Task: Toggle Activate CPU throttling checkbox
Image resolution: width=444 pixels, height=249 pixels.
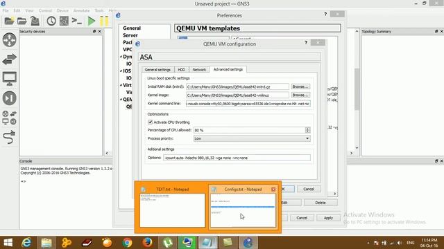Action: [150, 122]
